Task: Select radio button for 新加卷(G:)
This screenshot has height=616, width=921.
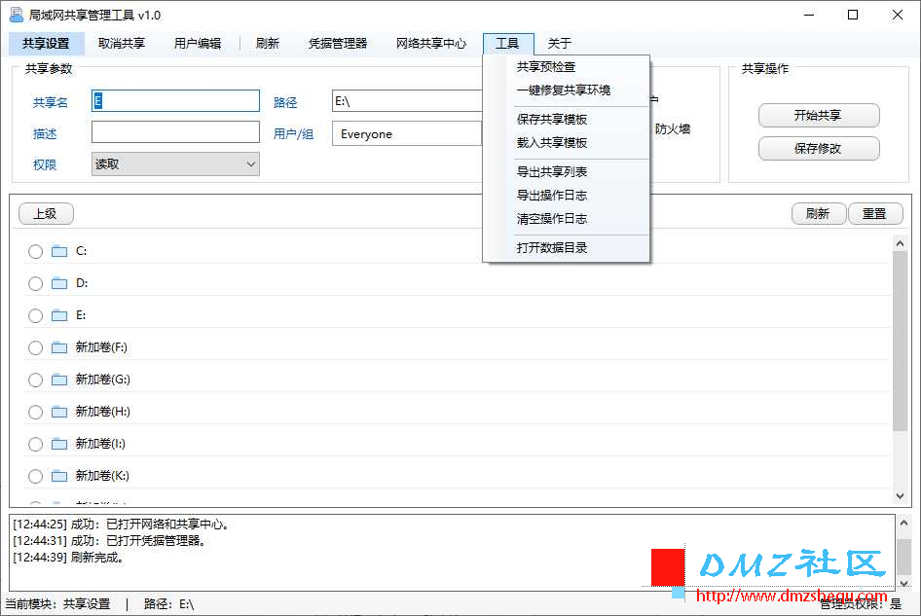Action: [35, 380]
